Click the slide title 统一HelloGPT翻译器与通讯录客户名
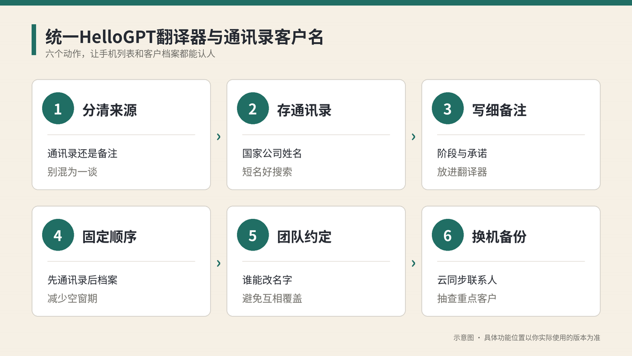The height and width of the screenshot is (356, 632). (184, 37)
